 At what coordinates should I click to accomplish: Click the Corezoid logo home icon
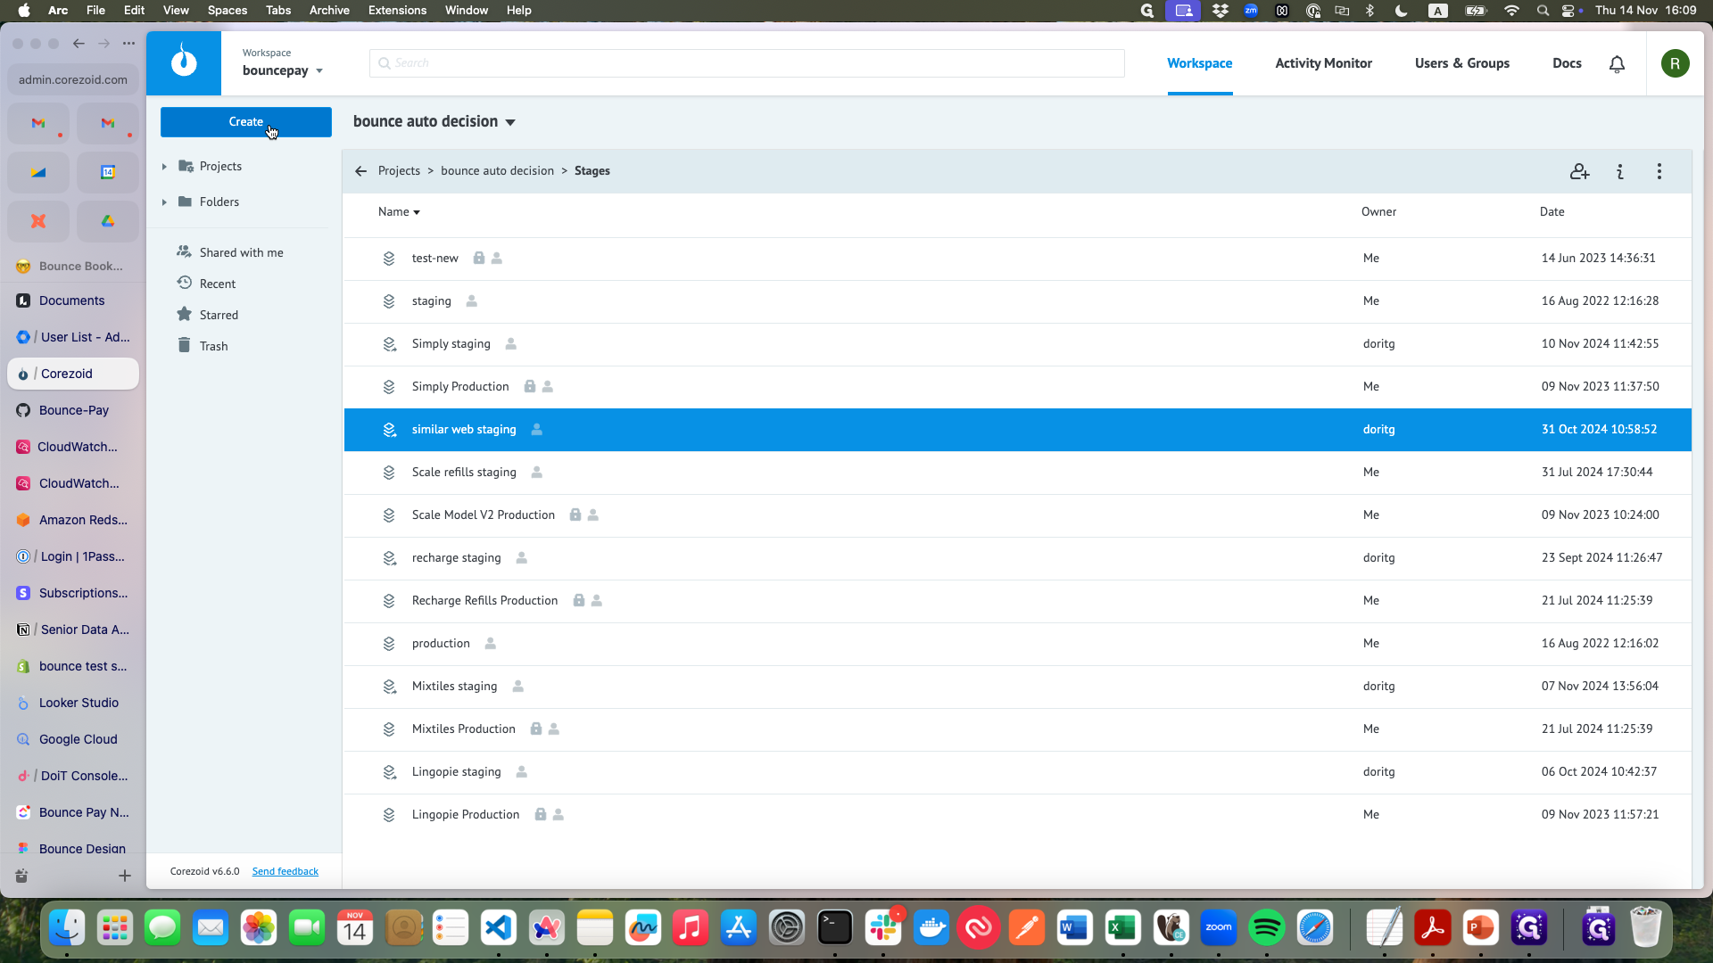click(184, 62)
